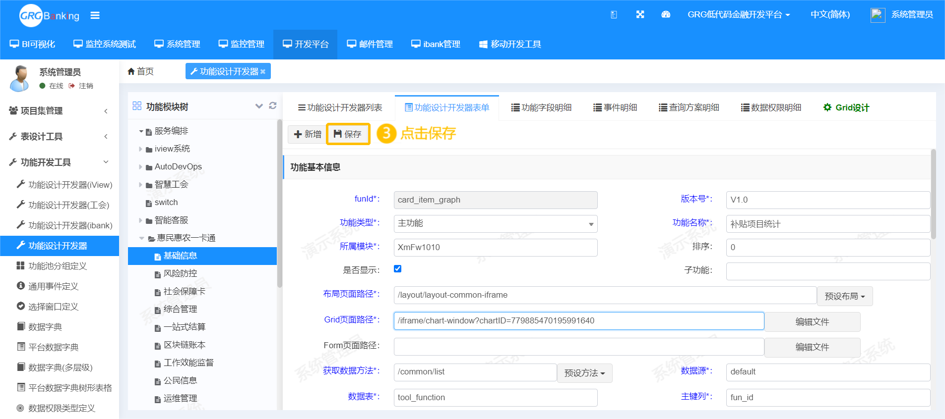Toggle the hamburger sidebar menu icon
The height and width of the screenshot is (419, 945).
95,15
